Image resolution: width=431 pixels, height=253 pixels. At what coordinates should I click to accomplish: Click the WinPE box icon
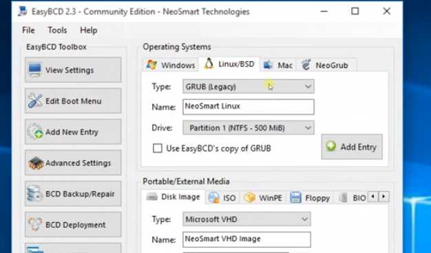[250, 197]
